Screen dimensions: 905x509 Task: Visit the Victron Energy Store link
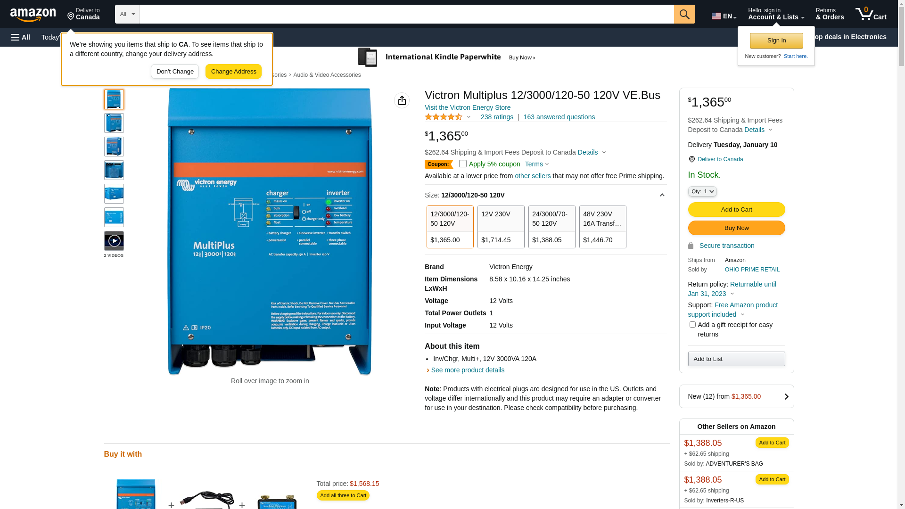468,107
